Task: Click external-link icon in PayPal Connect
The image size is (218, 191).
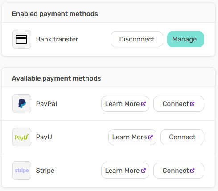Action: [192, 104]
